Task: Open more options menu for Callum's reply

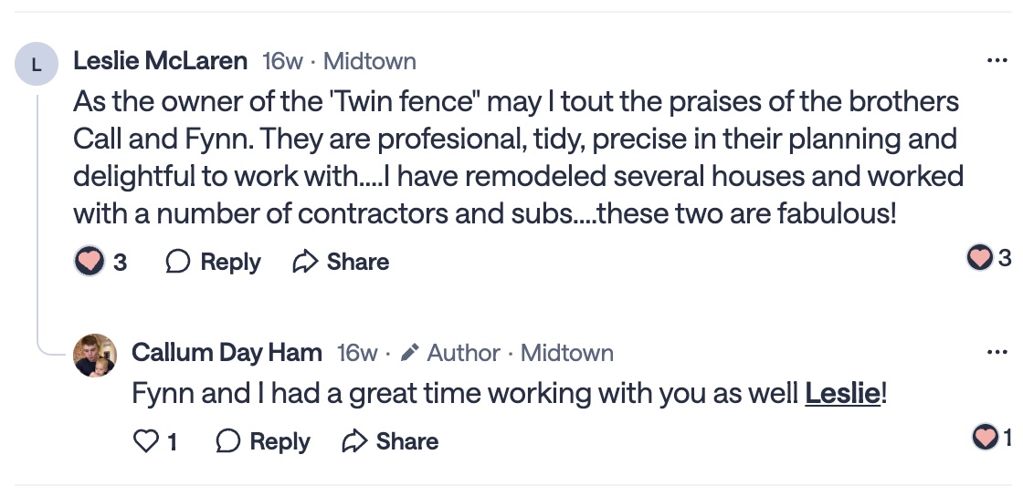Action: [x=997, y=353]
